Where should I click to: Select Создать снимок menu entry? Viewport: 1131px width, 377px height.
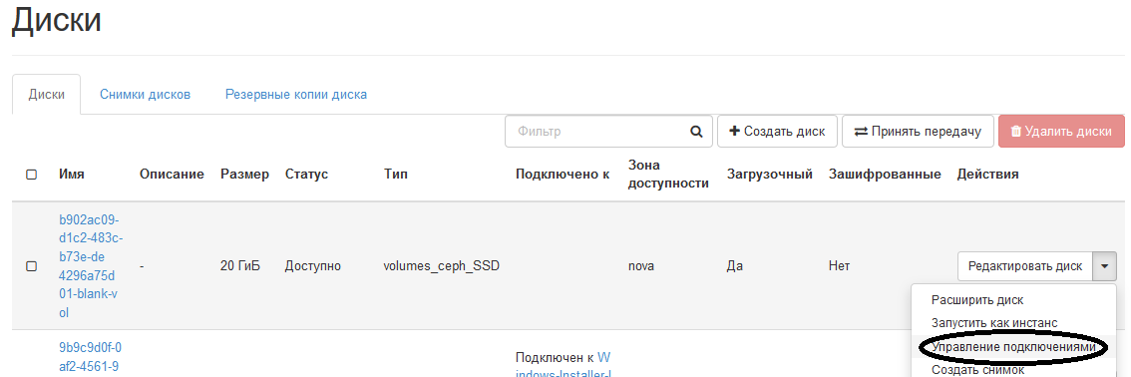coord(977,370)
